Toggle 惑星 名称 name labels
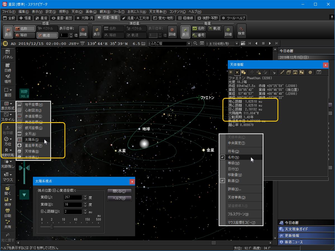Image resolution: width=335 pixels, height=251 pixels. (x=25, y=28)
